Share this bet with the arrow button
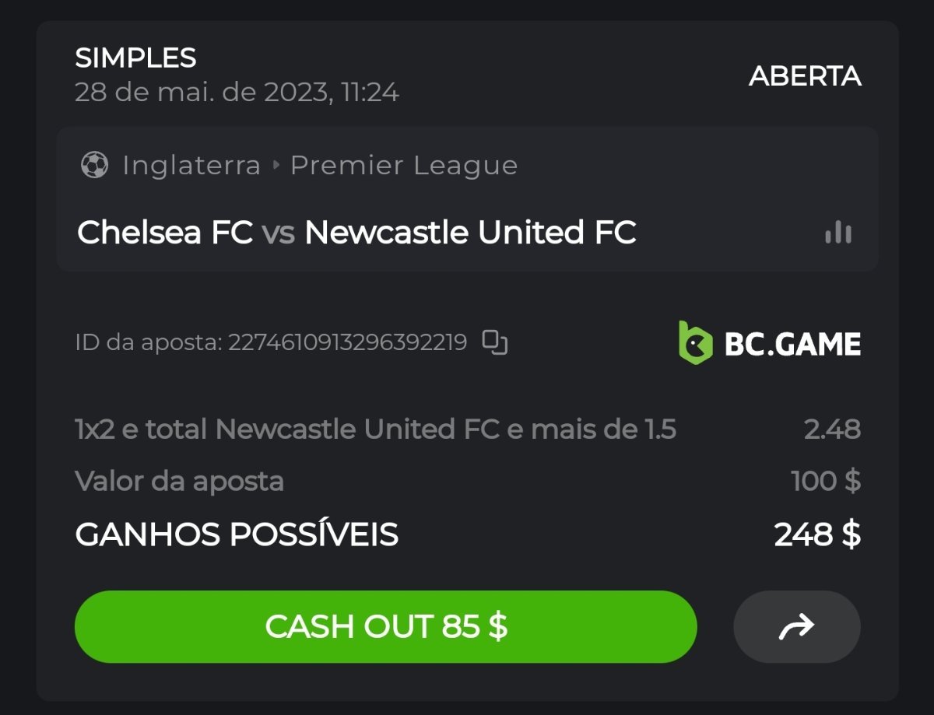934x715 pixels. 796,626
